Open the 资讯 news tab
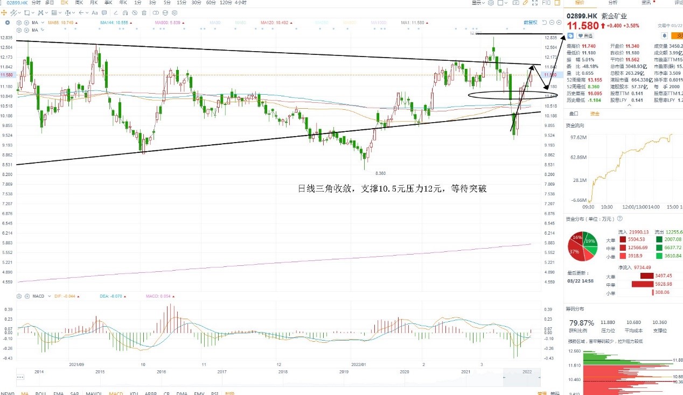683x395 pixels. (646, 3)
